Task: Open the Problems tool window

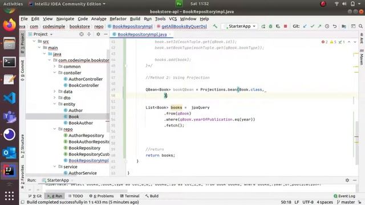Action: click(x=102, y=196)
